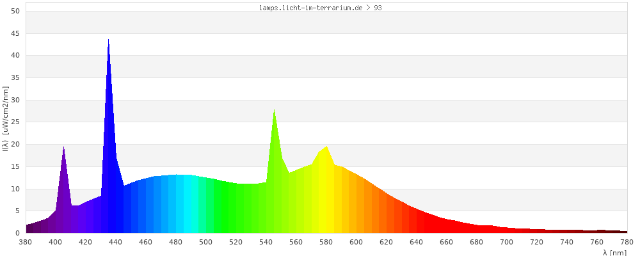The image size is (640, 256).
Task: Click the cyan band of the spectrum
Action: tap(191, 205)
